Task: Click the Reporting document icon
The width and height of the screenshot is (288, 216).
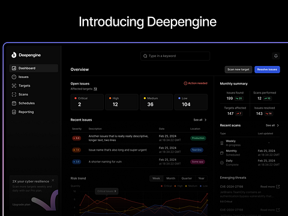Action: (x=14, y=112)
